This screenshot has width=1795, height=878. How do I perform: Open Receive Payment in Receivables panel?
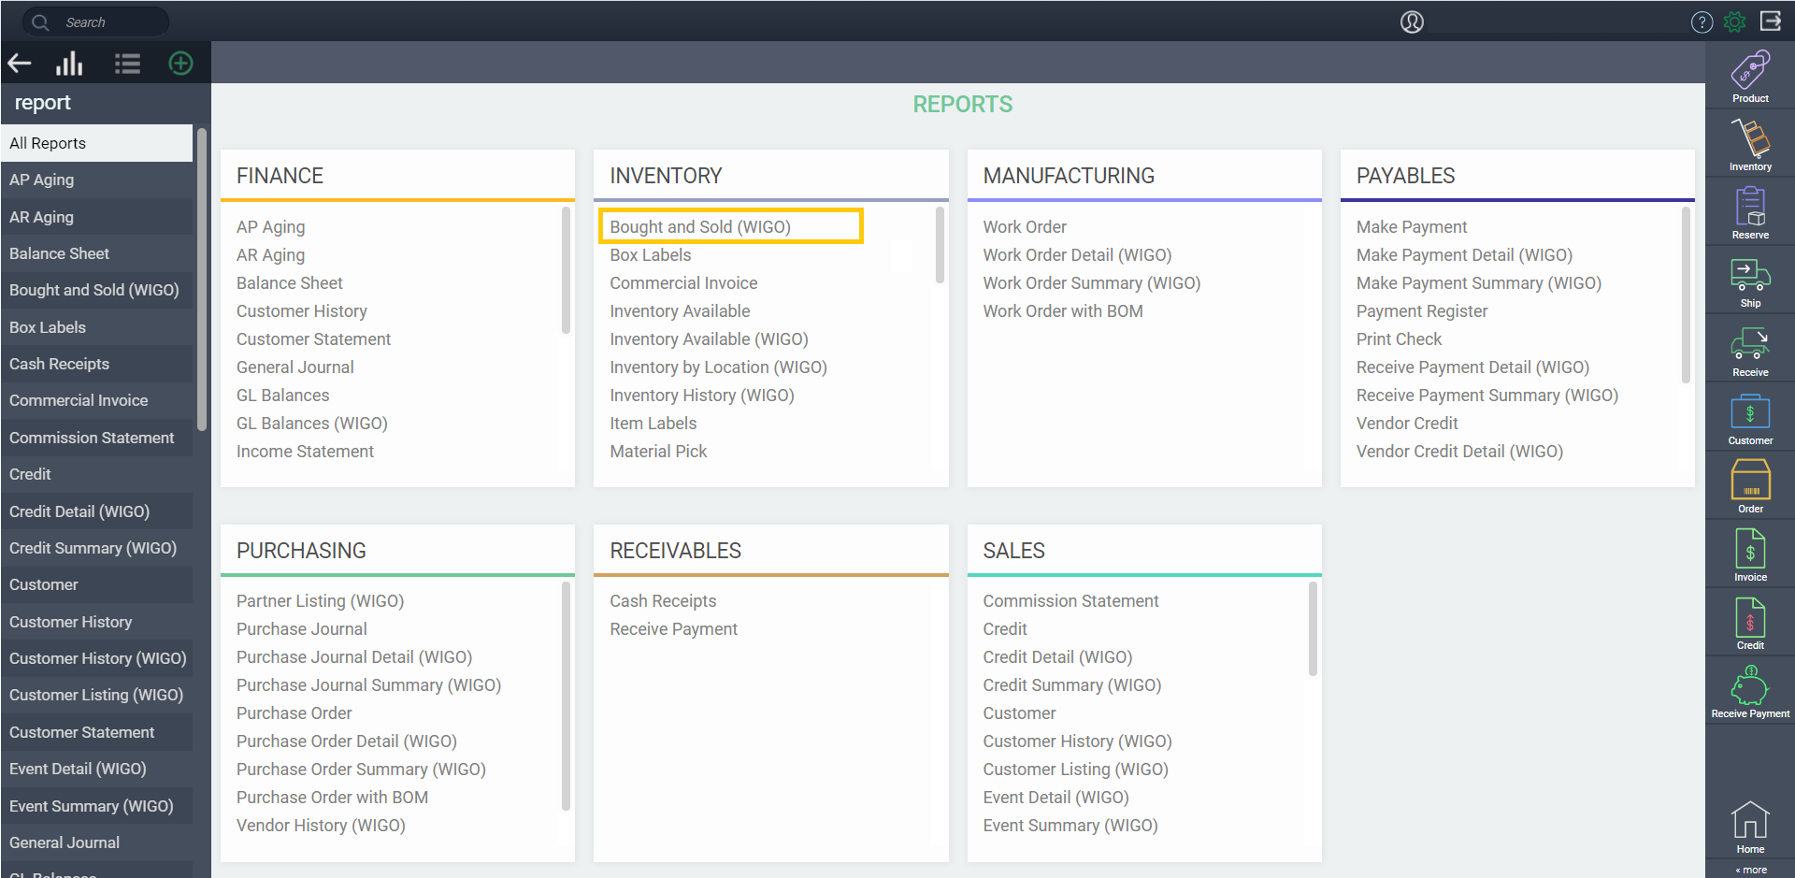673,629
